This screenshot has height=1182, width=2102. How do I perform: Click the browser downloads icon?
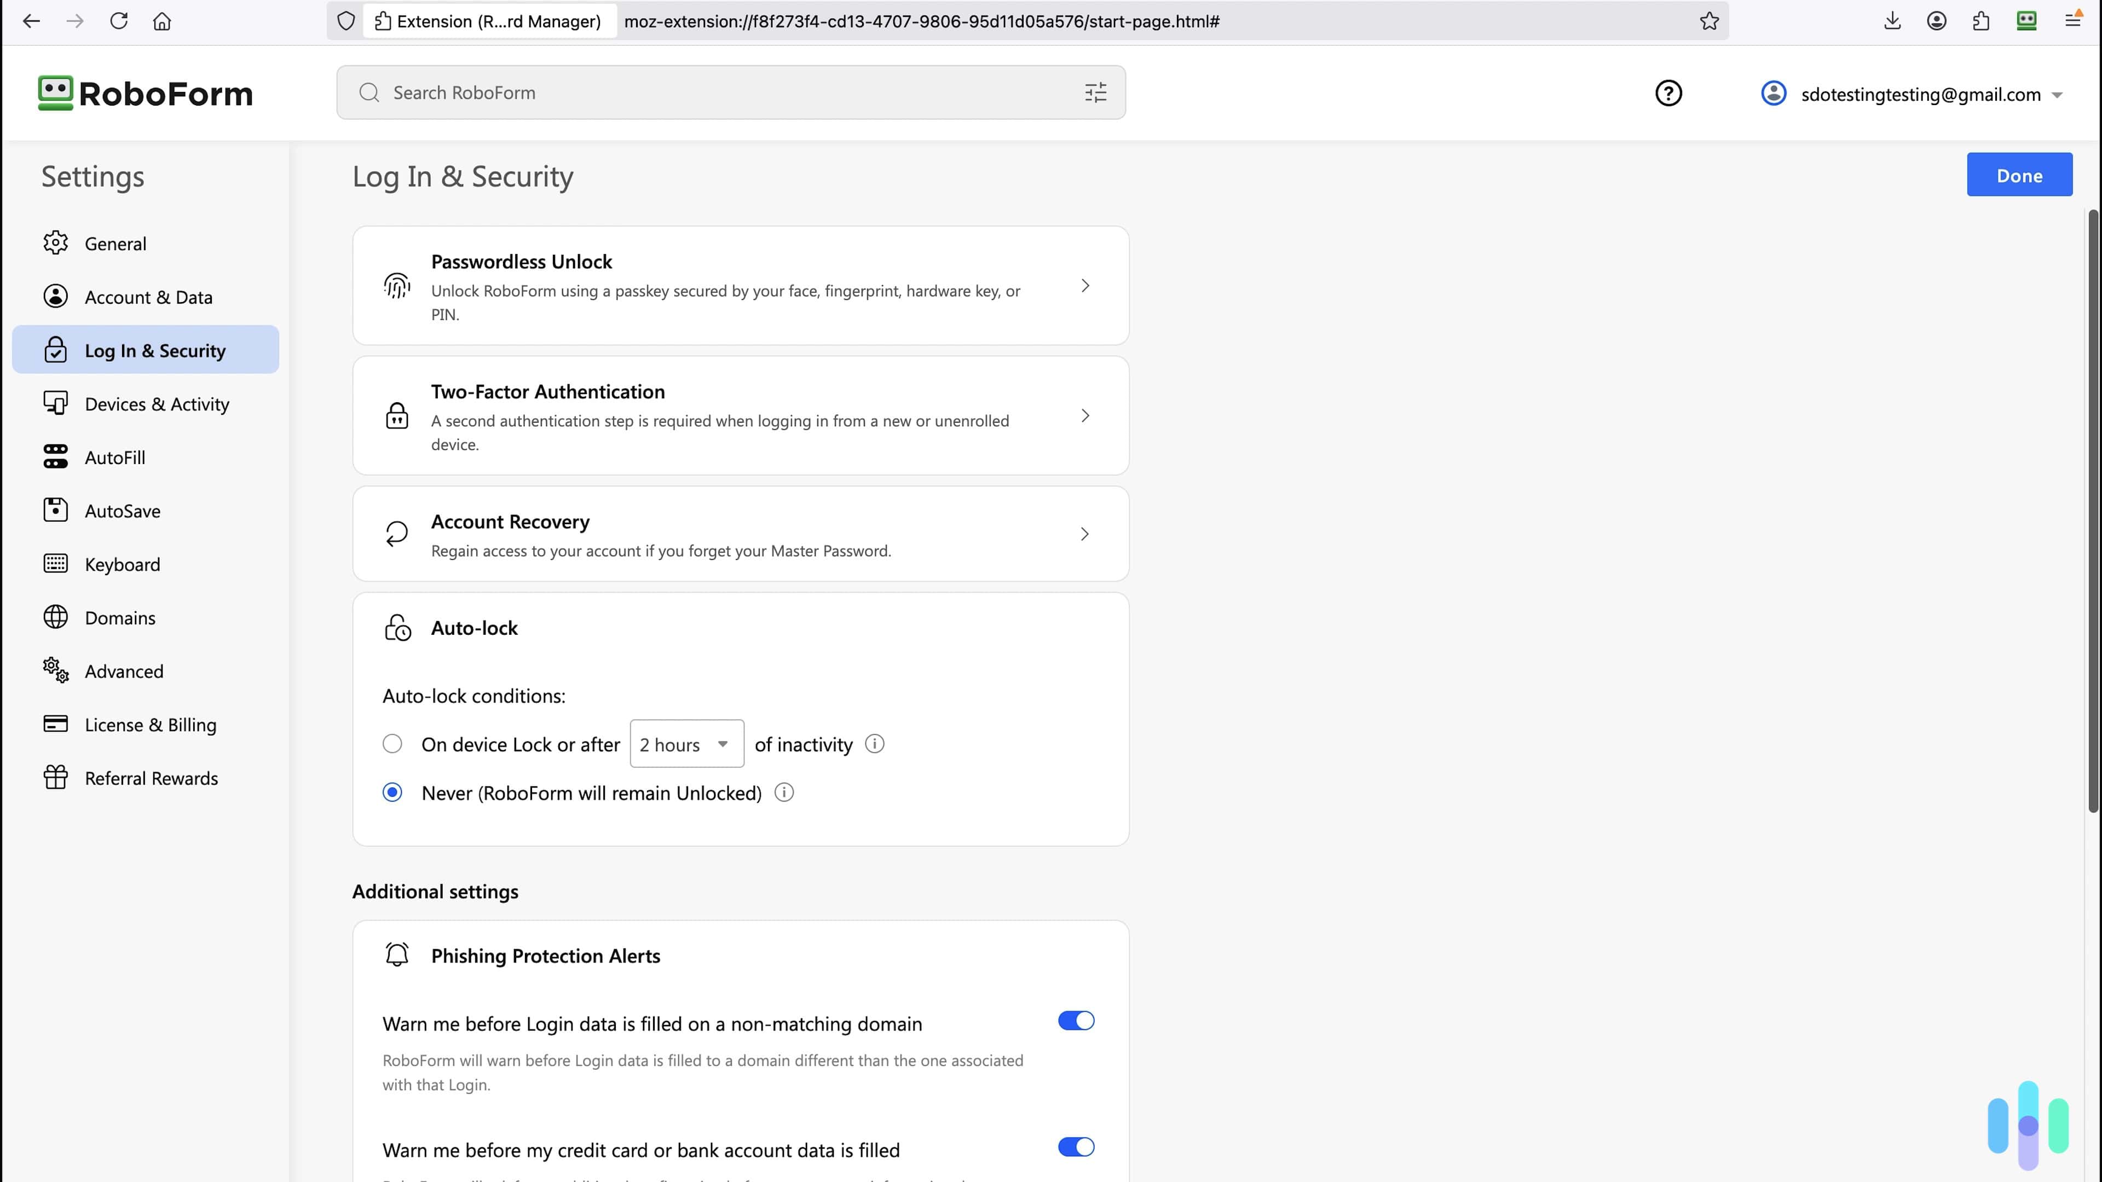[x=1892, y=21]
